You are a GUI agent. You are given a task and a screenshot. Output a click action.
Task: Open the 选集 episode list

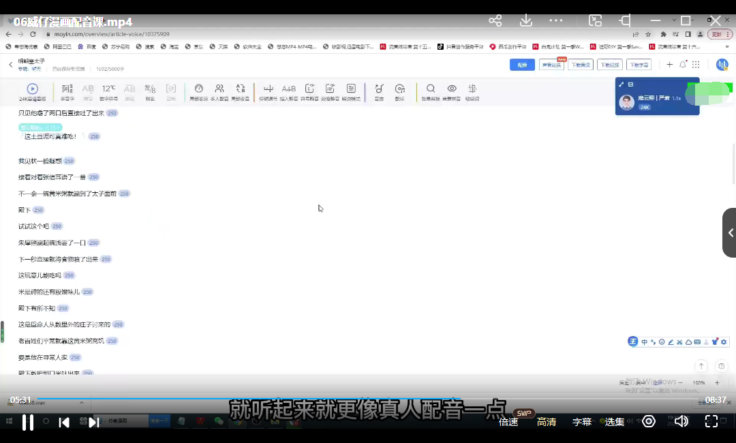tap(615, 422)
